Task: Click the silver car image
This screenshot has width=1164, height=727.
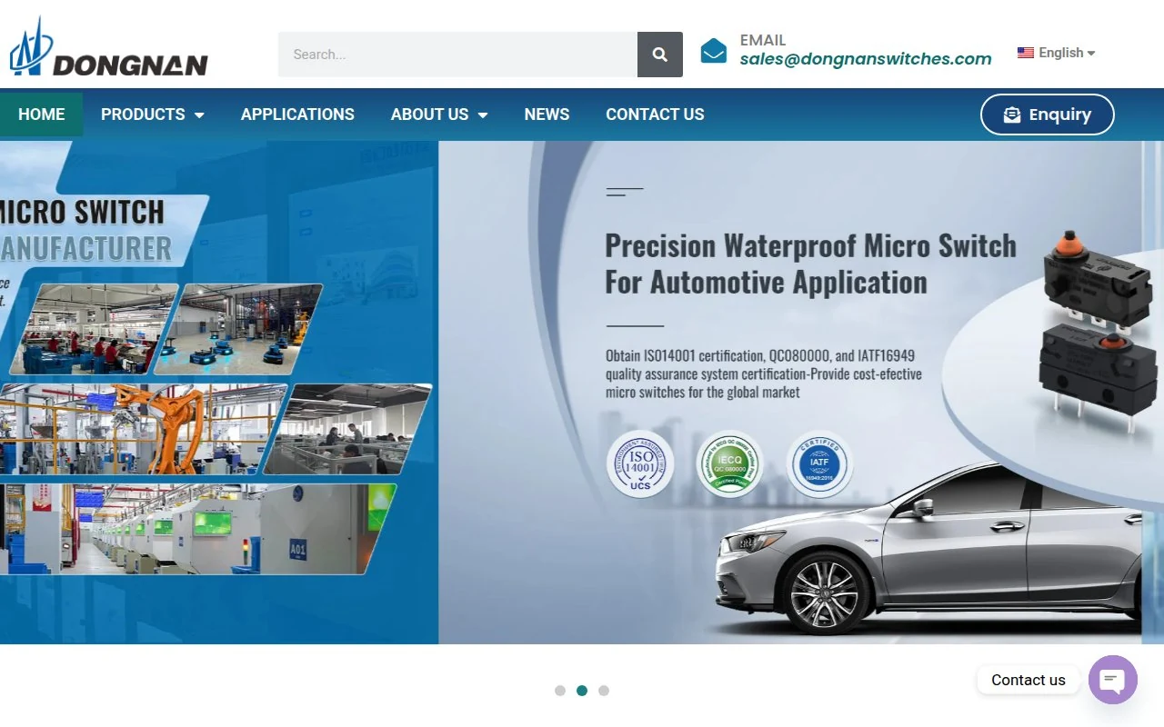Action: point(928,545)
